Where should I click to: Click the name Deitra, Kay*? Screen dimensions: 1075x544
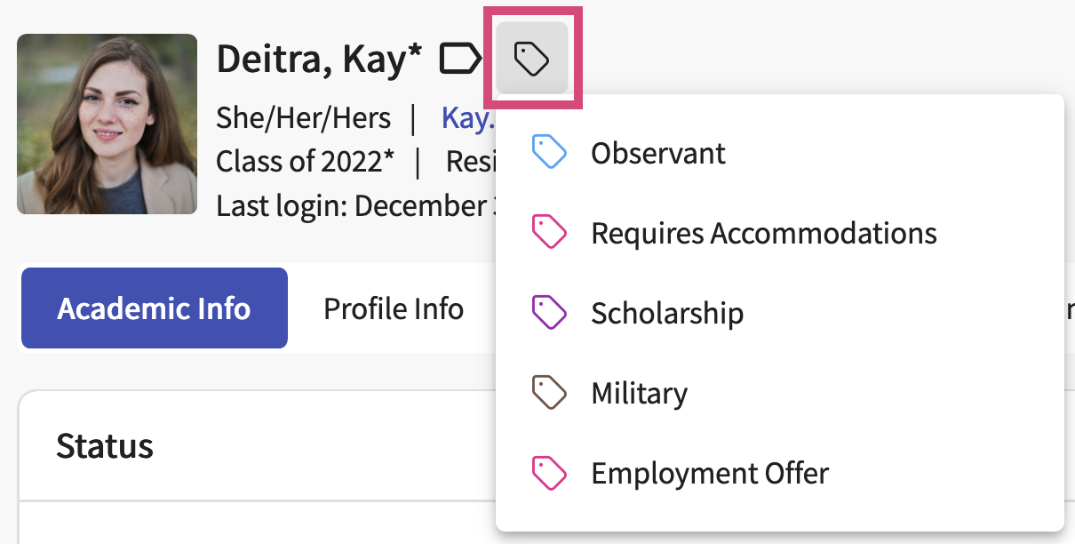coord(320,60)
